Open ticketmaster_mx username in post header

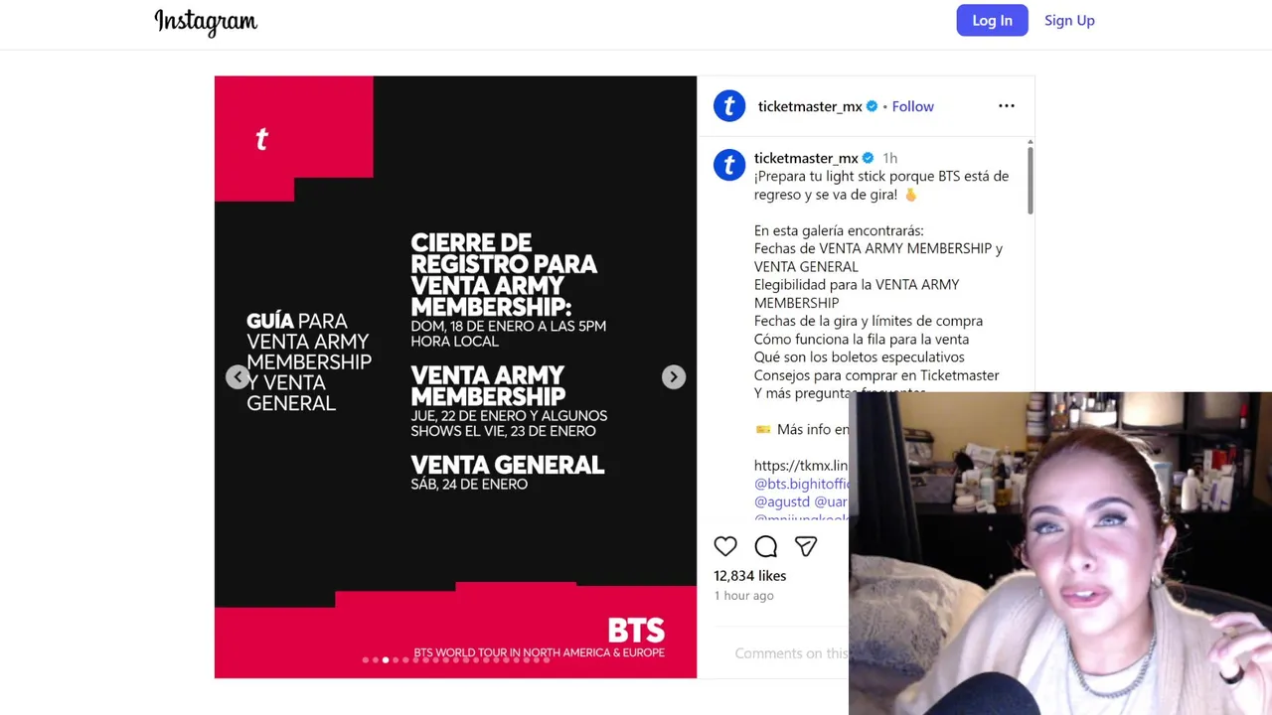click(x=809, y=106)
